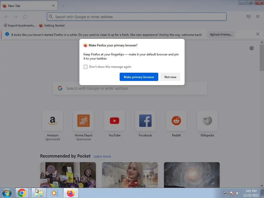
Task: Click the Refresh Firefox button
Action: (221, 35)
